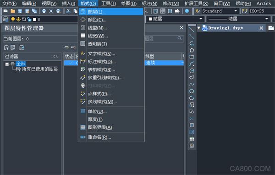Image resolution: width=275 pixels, height=175 pixels.
Task: Open the 插入(I) menu
Action: tap(69, 4)
